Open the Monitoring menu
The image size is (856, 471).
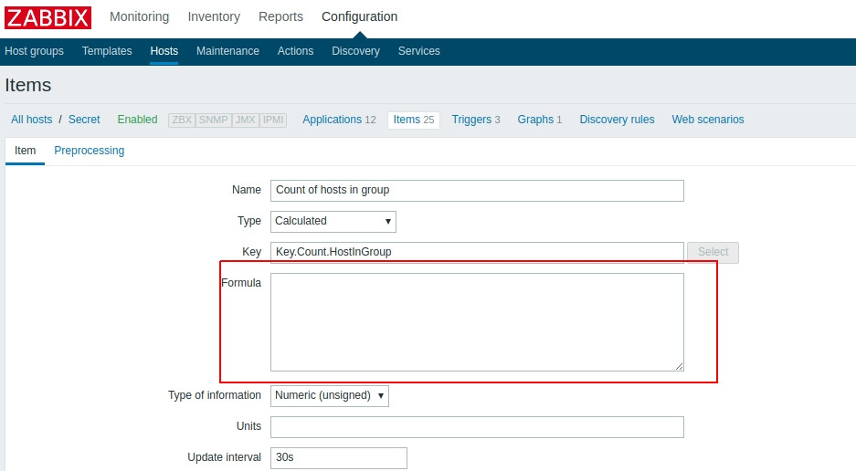139,16
